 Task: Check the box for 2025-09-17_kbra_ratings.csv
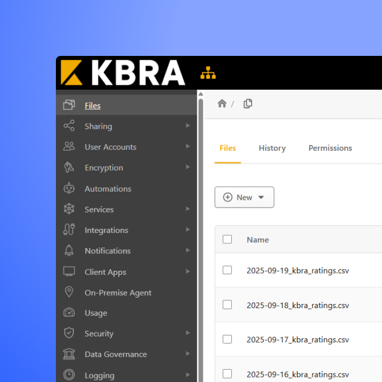pos(227,339)
